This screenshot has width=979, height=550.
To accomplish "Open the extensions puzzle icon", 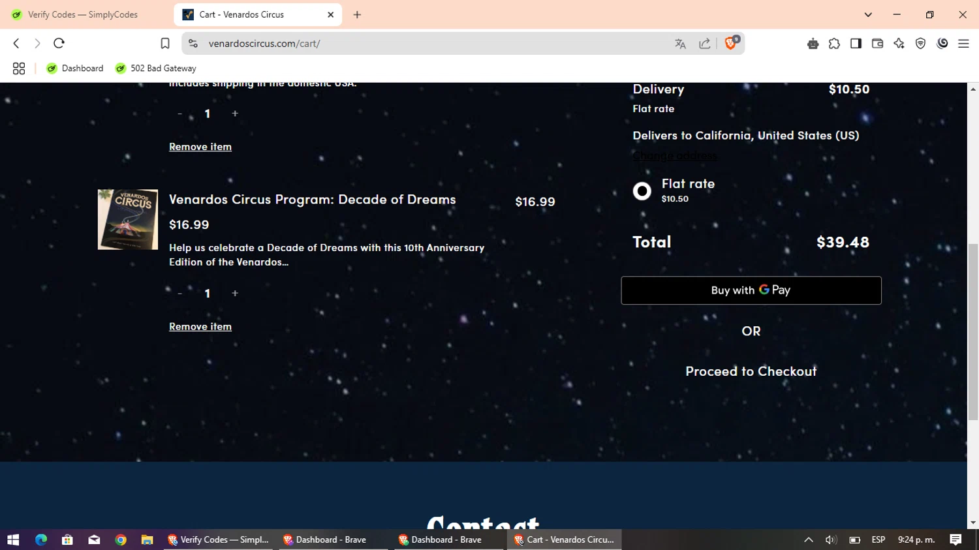I will [834, 44].
